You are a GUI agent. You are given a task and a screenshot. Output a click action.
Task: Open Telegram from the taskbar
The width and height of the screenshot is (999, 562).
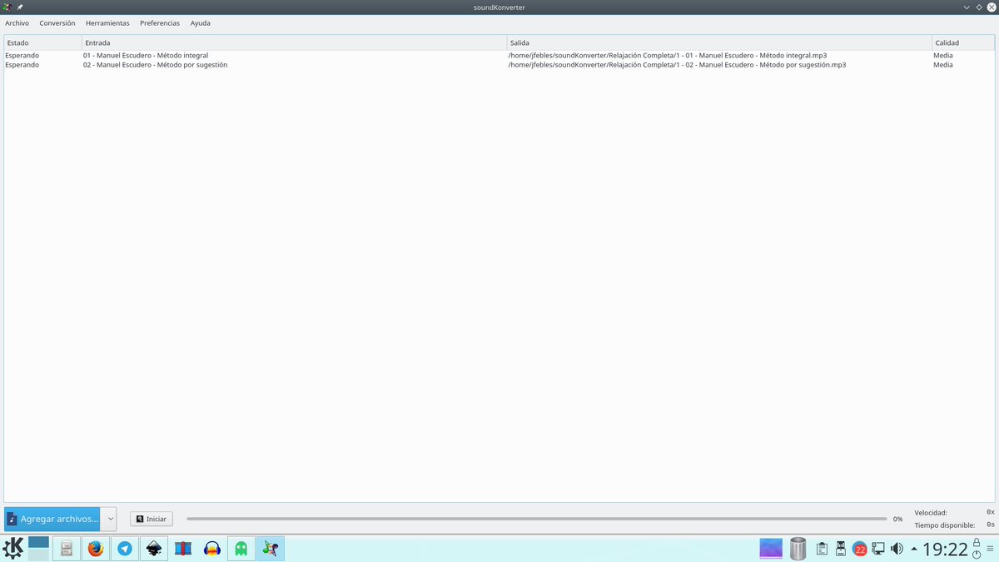(125, 549)
